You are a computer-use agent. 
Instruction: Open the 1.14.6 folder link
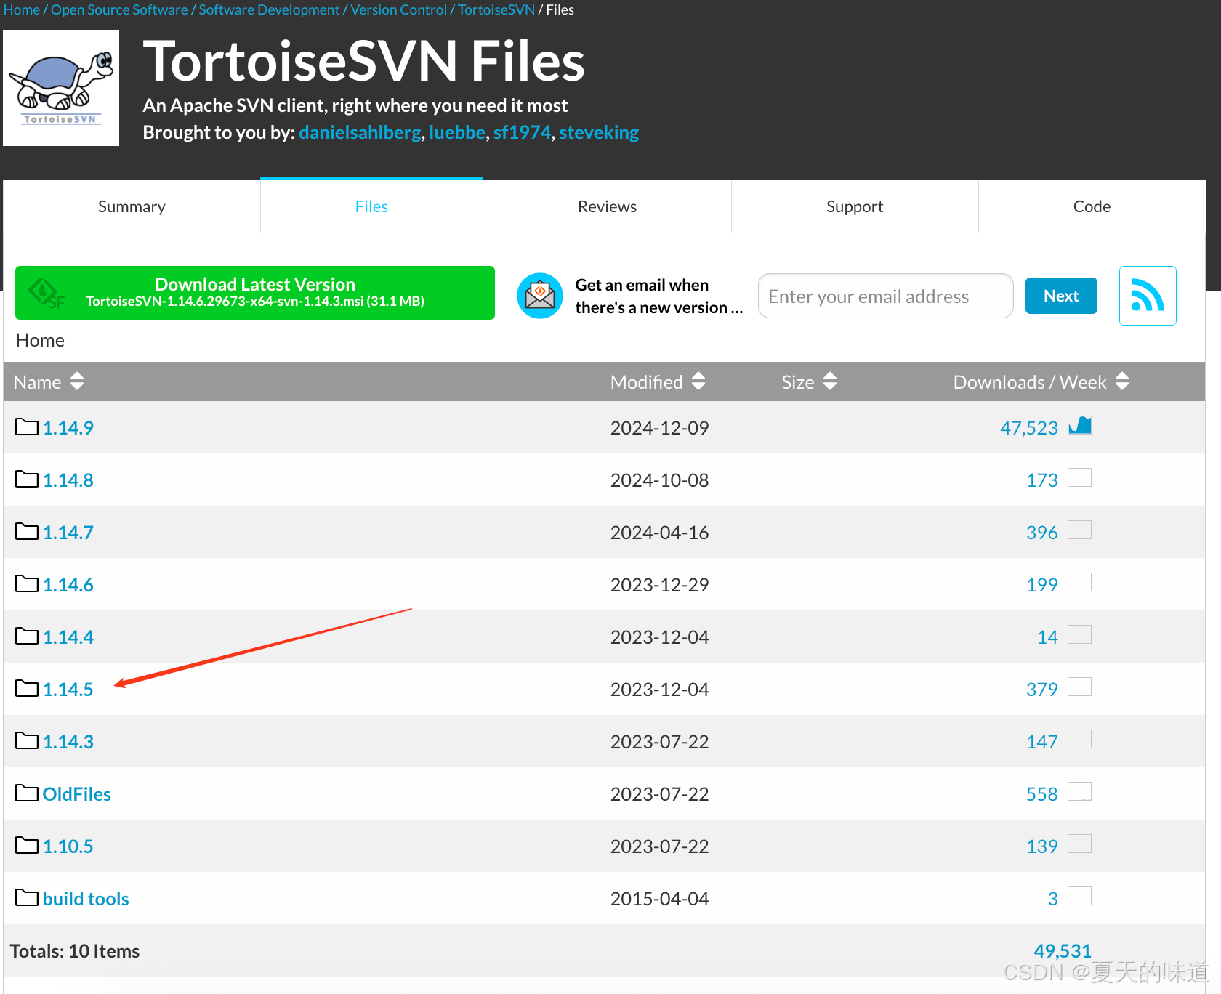(68, 584)
